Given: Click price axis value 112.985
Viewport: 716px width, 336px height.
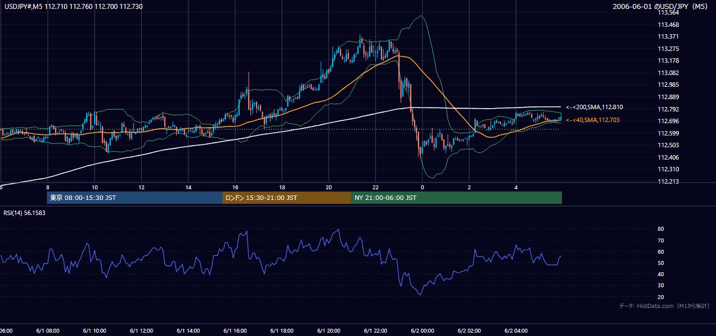Looking at the screenshot, I should pos(668,85).
